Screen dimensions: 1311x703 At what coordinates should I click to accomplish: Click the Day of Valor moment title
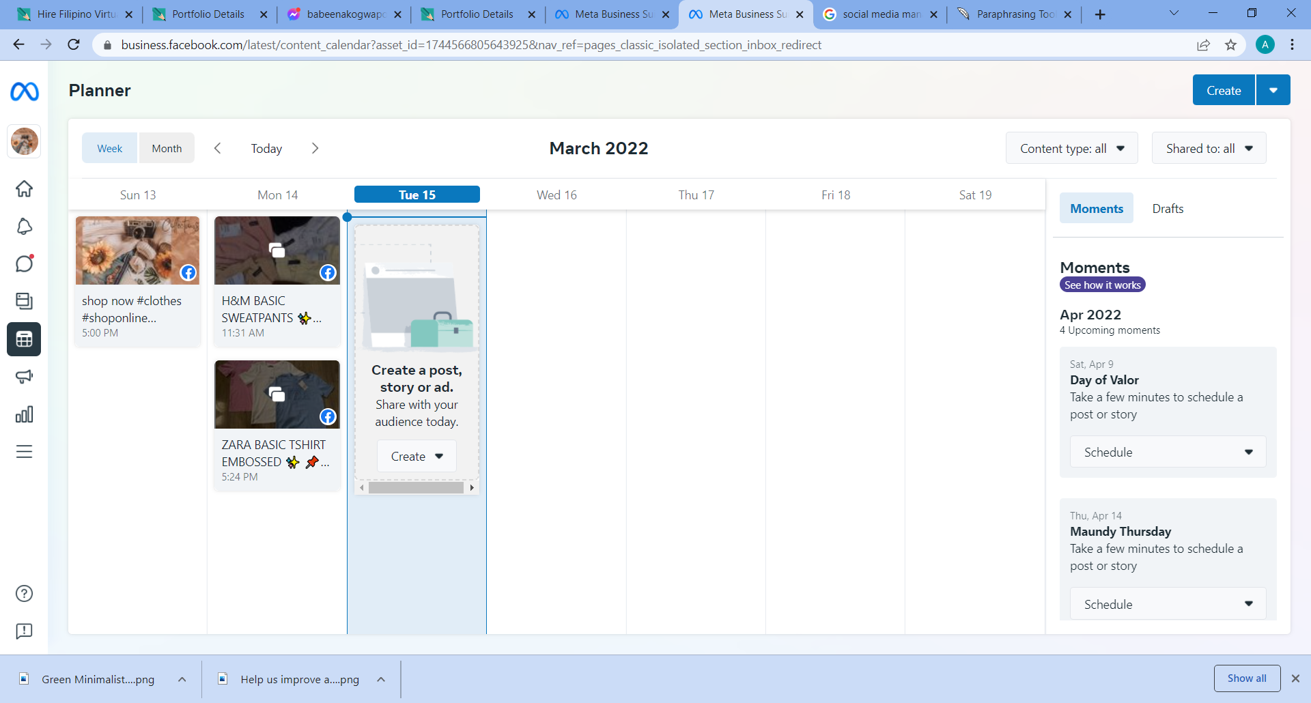(x=1104, y=380)
